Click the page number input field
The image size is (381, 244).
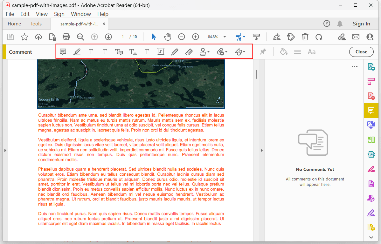[123, 37]
